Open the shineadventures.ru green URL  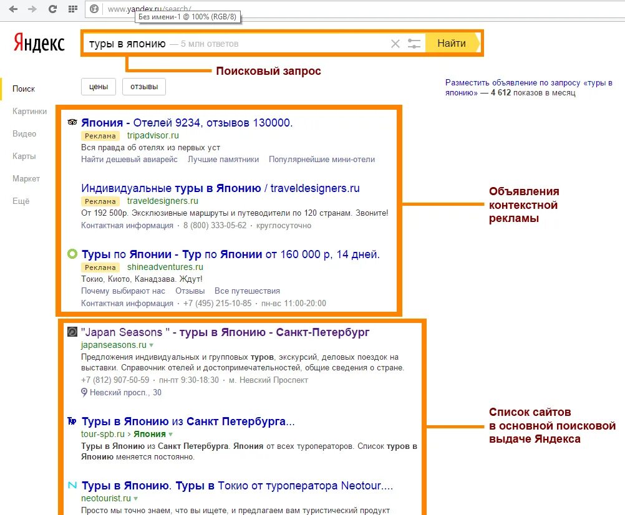[165, 267]
